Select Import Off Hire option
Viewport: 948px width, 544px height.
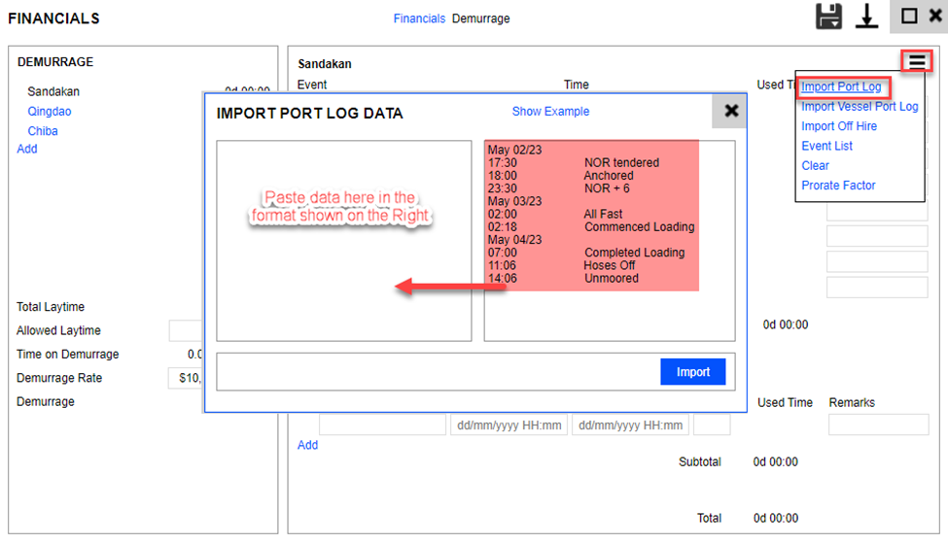point(839,126)
